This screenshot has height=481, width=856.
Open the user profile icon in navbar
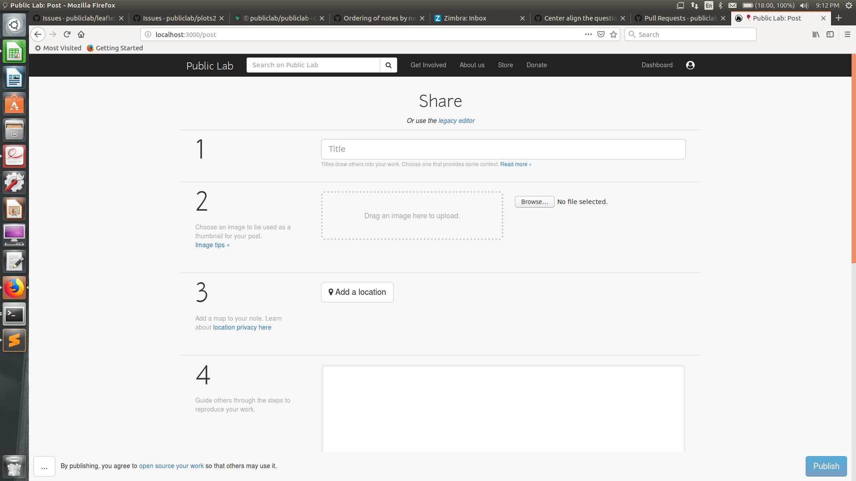(690, 65)
